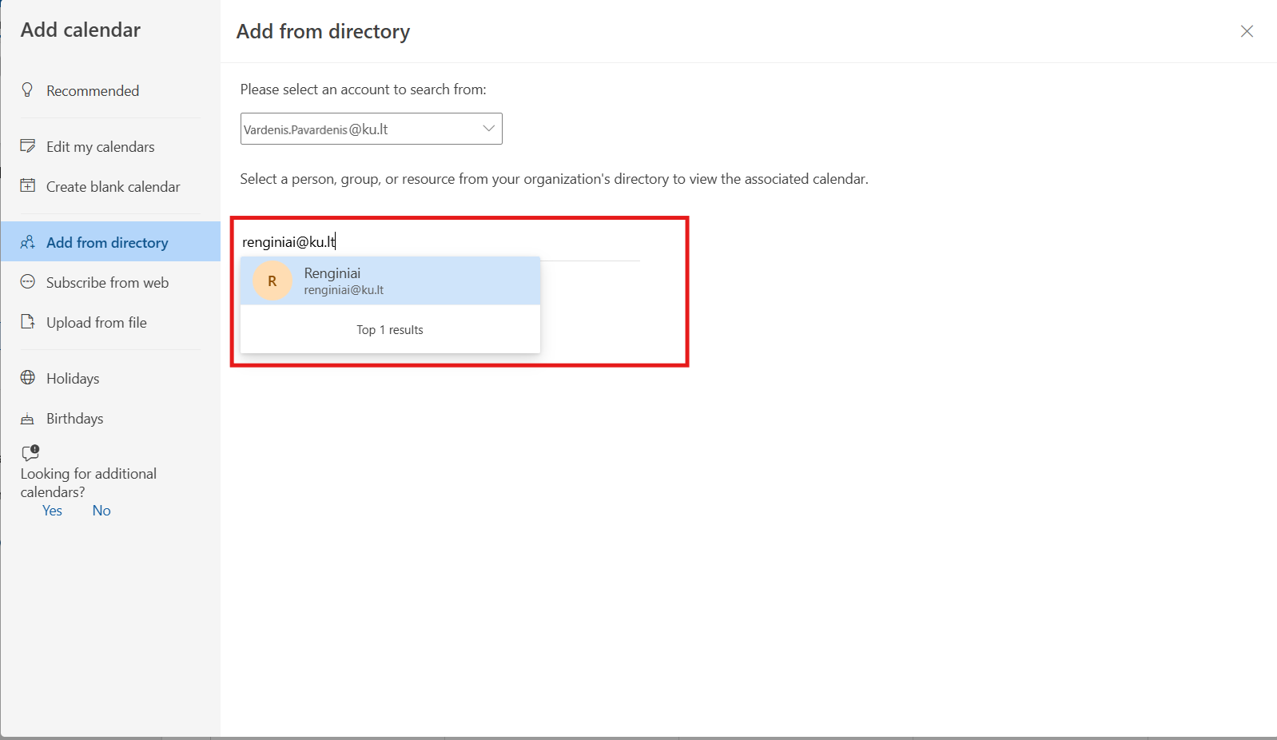1277x740 pixels.
Task: Open the Holidays calendars list
Action: [110, 378]
